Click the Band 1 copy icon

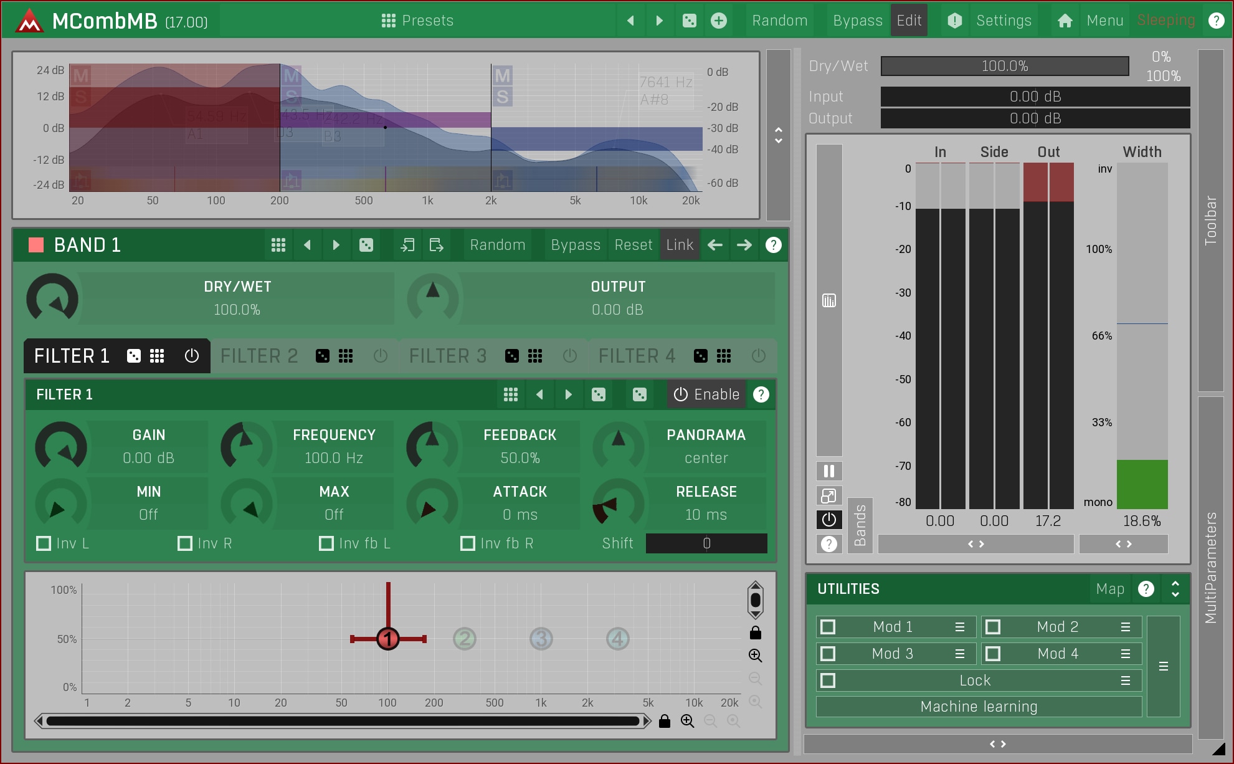(407, 245)
